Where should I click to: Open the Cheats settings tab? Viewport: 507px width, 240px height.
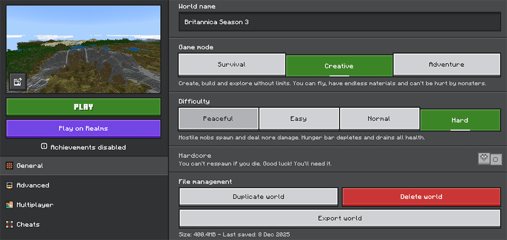click(x=84, y=224)
